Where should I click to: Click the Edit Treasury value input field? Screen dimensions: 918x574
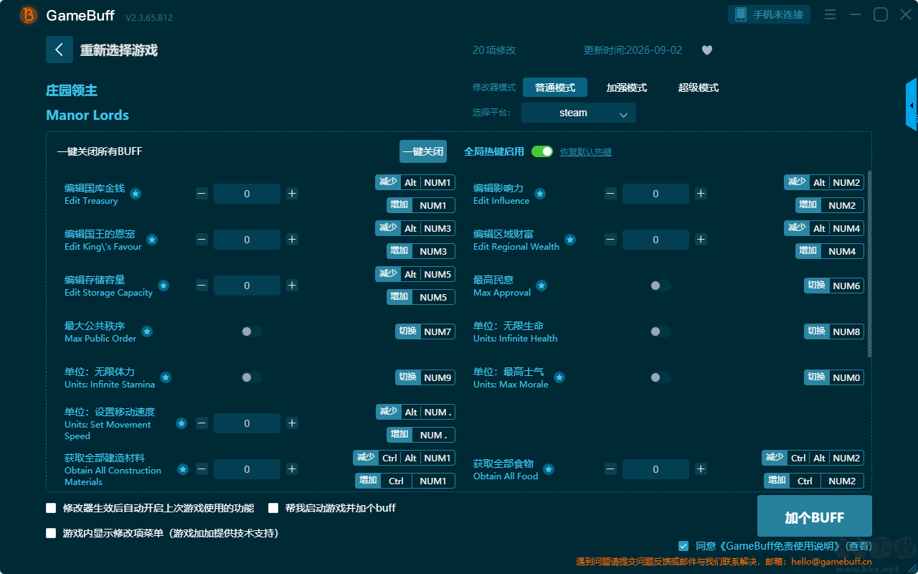tap(247, 194)
